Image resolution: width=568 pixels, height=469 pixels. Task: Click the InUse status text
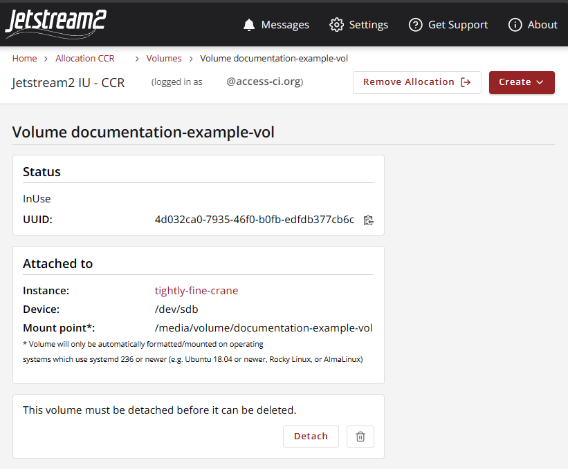click(x=36, y=199)
